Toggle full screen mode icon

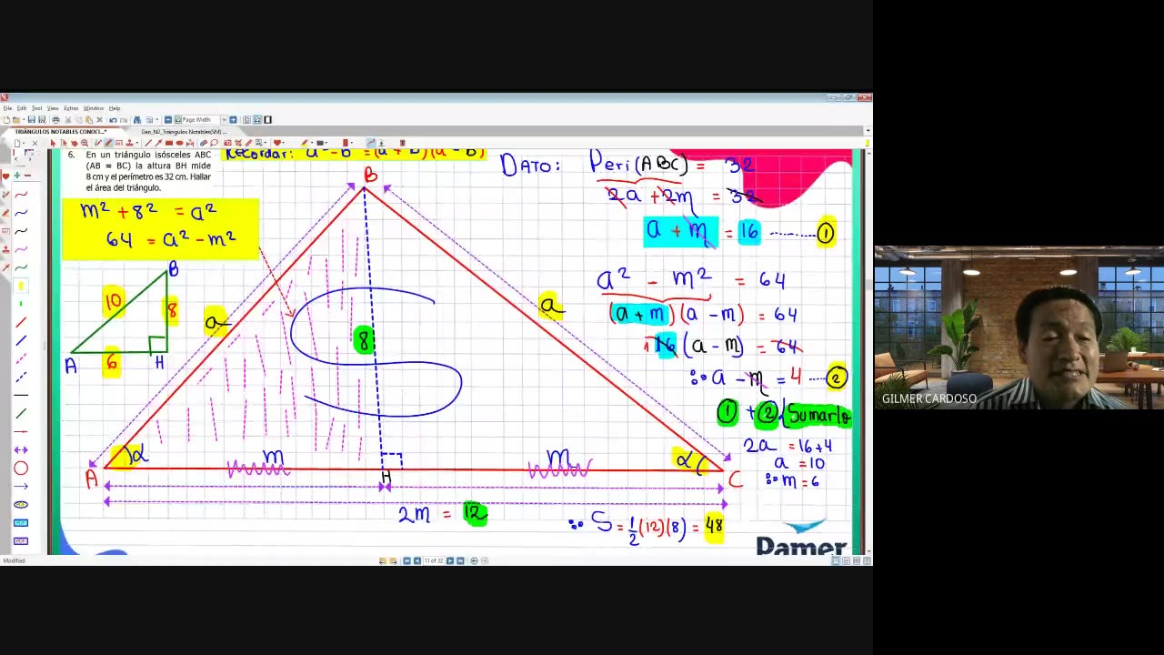pos(267,120)
